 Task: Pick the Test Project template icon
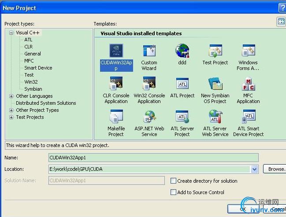(215, 51)
